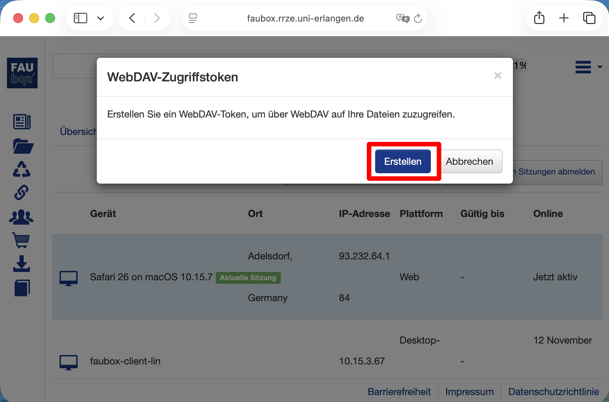Open the documentation book sidebar icon
Image resolution: width=609 pixels, height=402 pixels.
coord(22,288)
